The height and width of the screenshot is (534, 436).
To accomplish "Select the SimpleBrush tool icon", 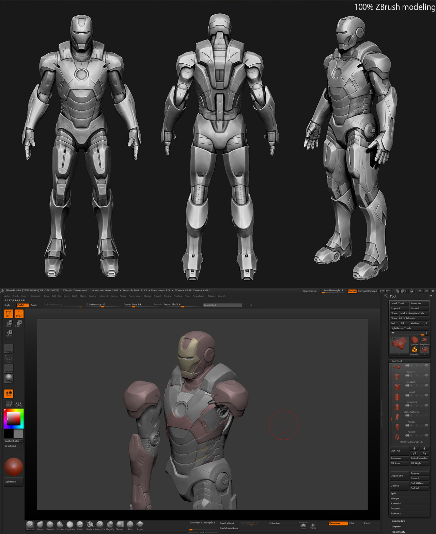I will pos(415,350).
